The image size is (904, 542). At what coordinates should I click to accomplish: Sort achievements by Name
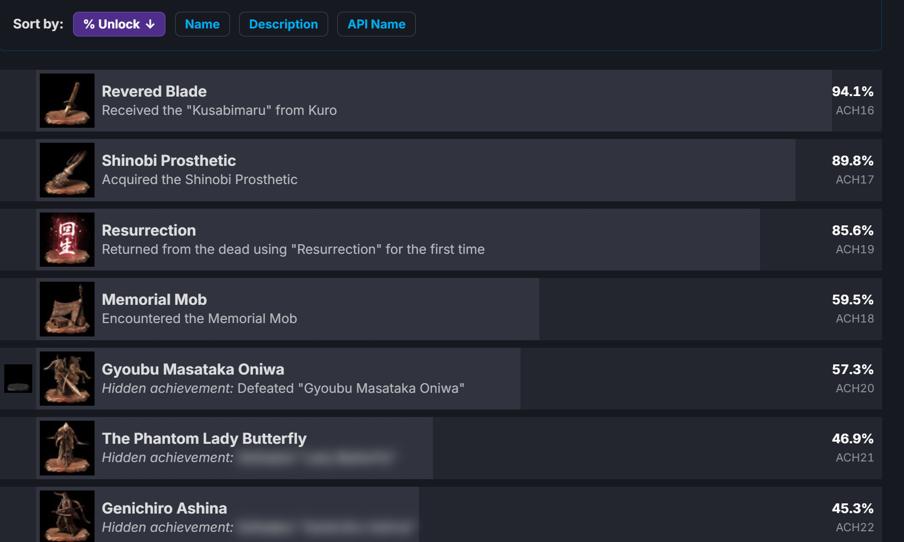(x=202, y=24)
